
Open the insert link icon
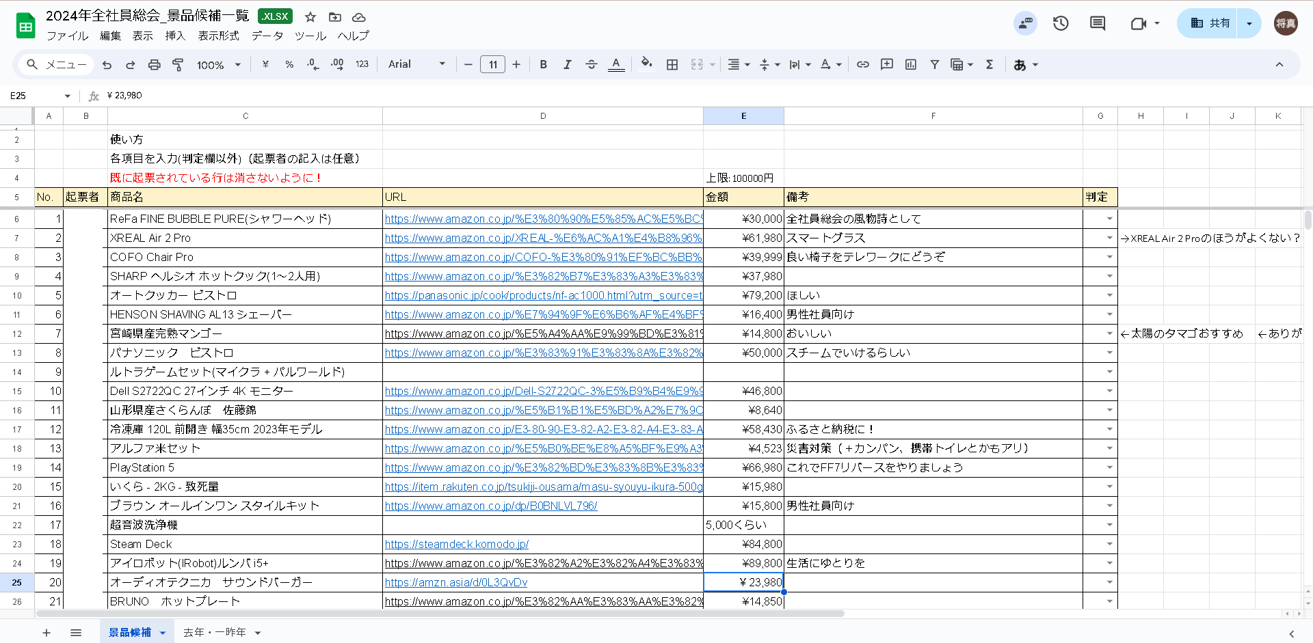[863, 65]
